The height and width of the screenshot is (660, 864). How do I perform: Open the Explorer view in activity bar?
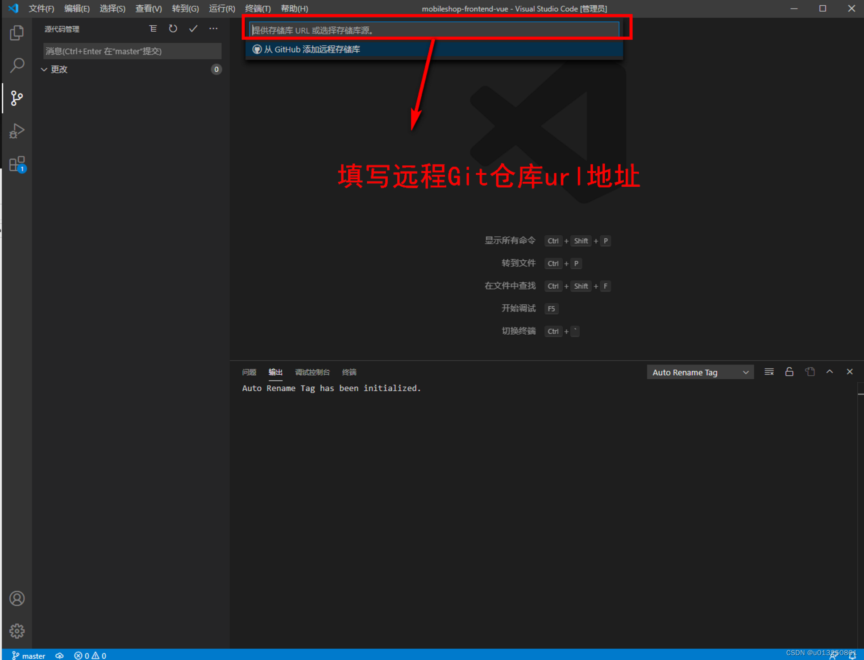(17, 33)
